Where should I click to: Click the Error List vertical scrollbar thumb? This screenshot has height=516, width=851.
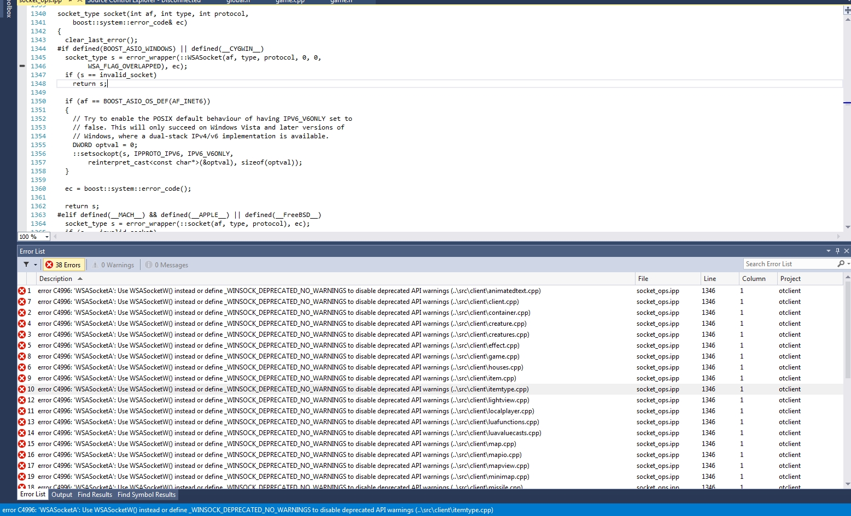[847, 330]
